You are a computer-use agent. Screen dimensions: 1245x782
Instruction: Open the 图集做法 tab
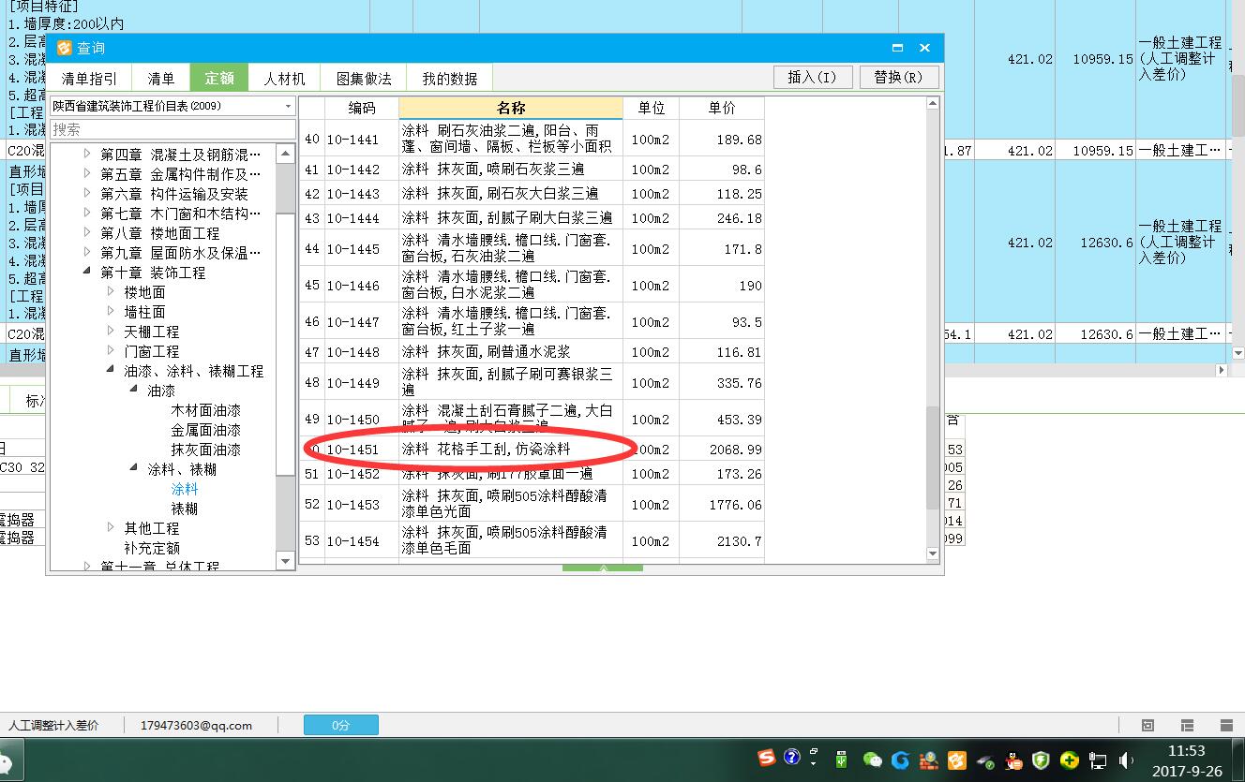coord(364,79)
